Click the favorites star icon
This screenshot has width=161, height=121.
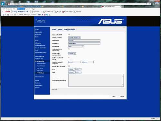(156, 4)
